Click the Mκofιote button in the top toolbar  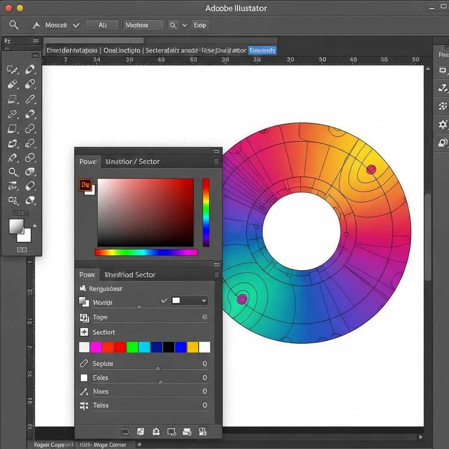click(x=143, y=25)
